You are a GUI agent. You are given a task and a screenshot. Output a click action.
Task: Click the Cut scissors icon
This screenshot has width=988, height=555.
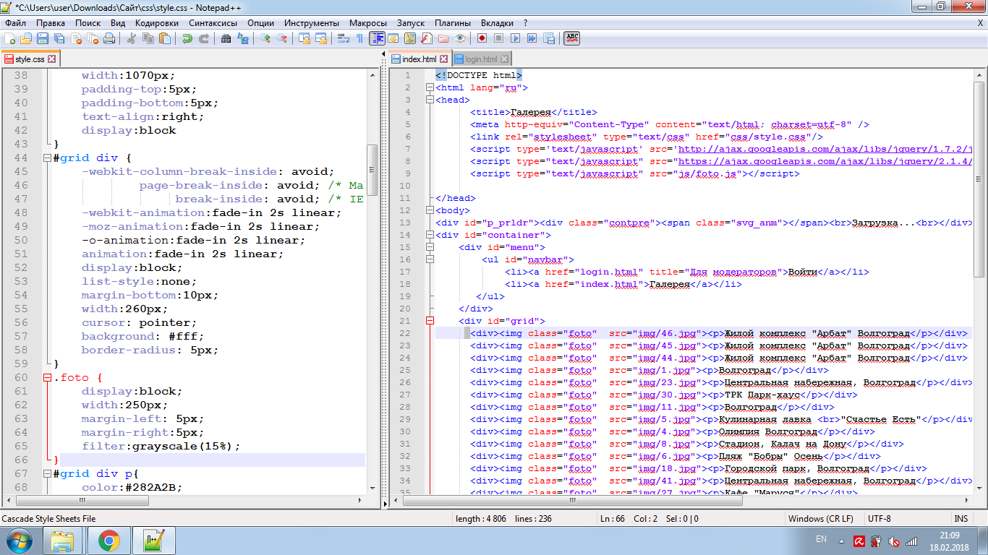click(131, 38)
